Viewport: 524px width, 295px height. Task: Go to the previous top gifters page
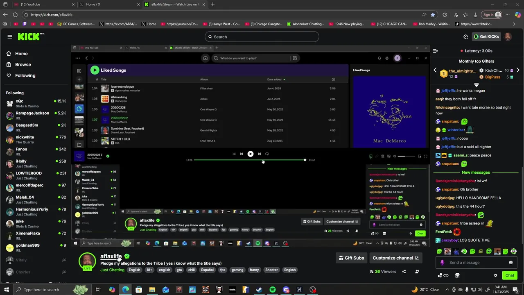click(435, 70)
